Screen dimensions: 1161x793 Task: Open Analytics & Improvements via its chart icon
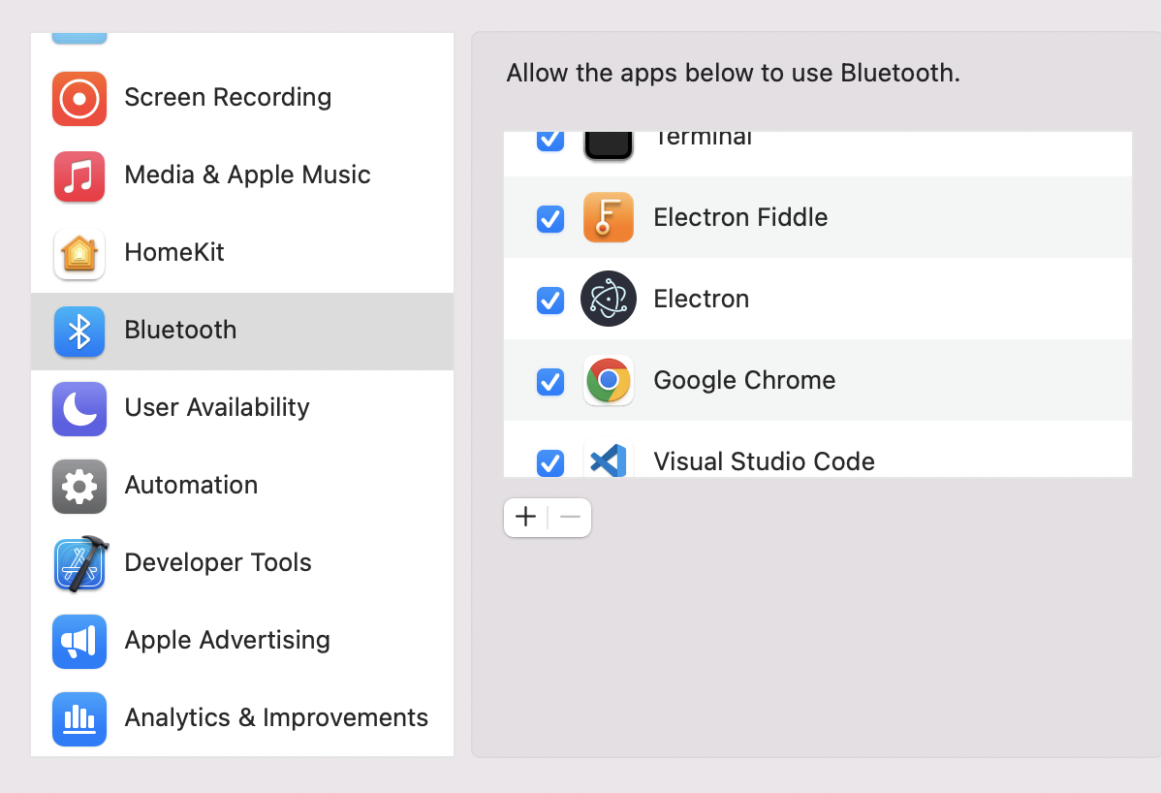pyautogui.click(x=78, y=718)
